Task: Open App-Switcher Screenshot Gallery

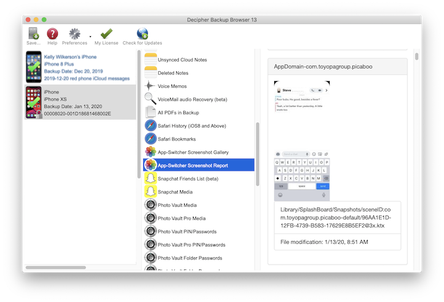Action: [193, 152]
